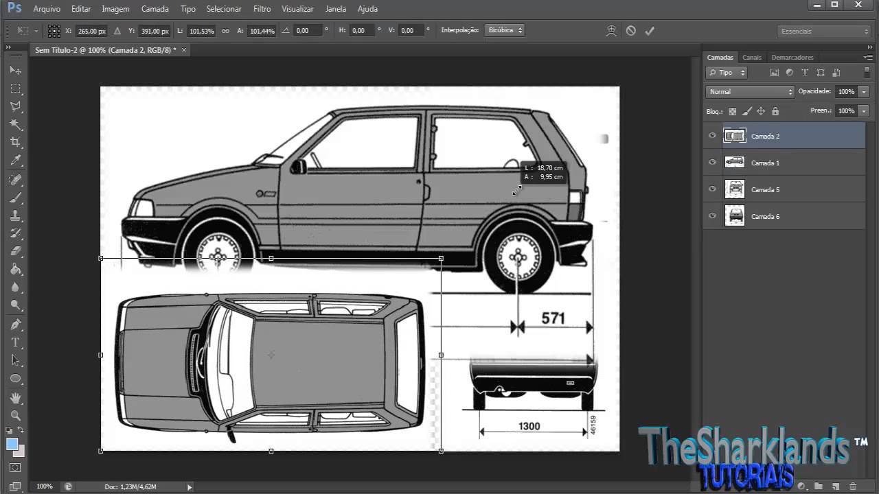Filter layers by shape layer icon
Image resolution: width=879 pixels, height=494 pixels.
820,72
